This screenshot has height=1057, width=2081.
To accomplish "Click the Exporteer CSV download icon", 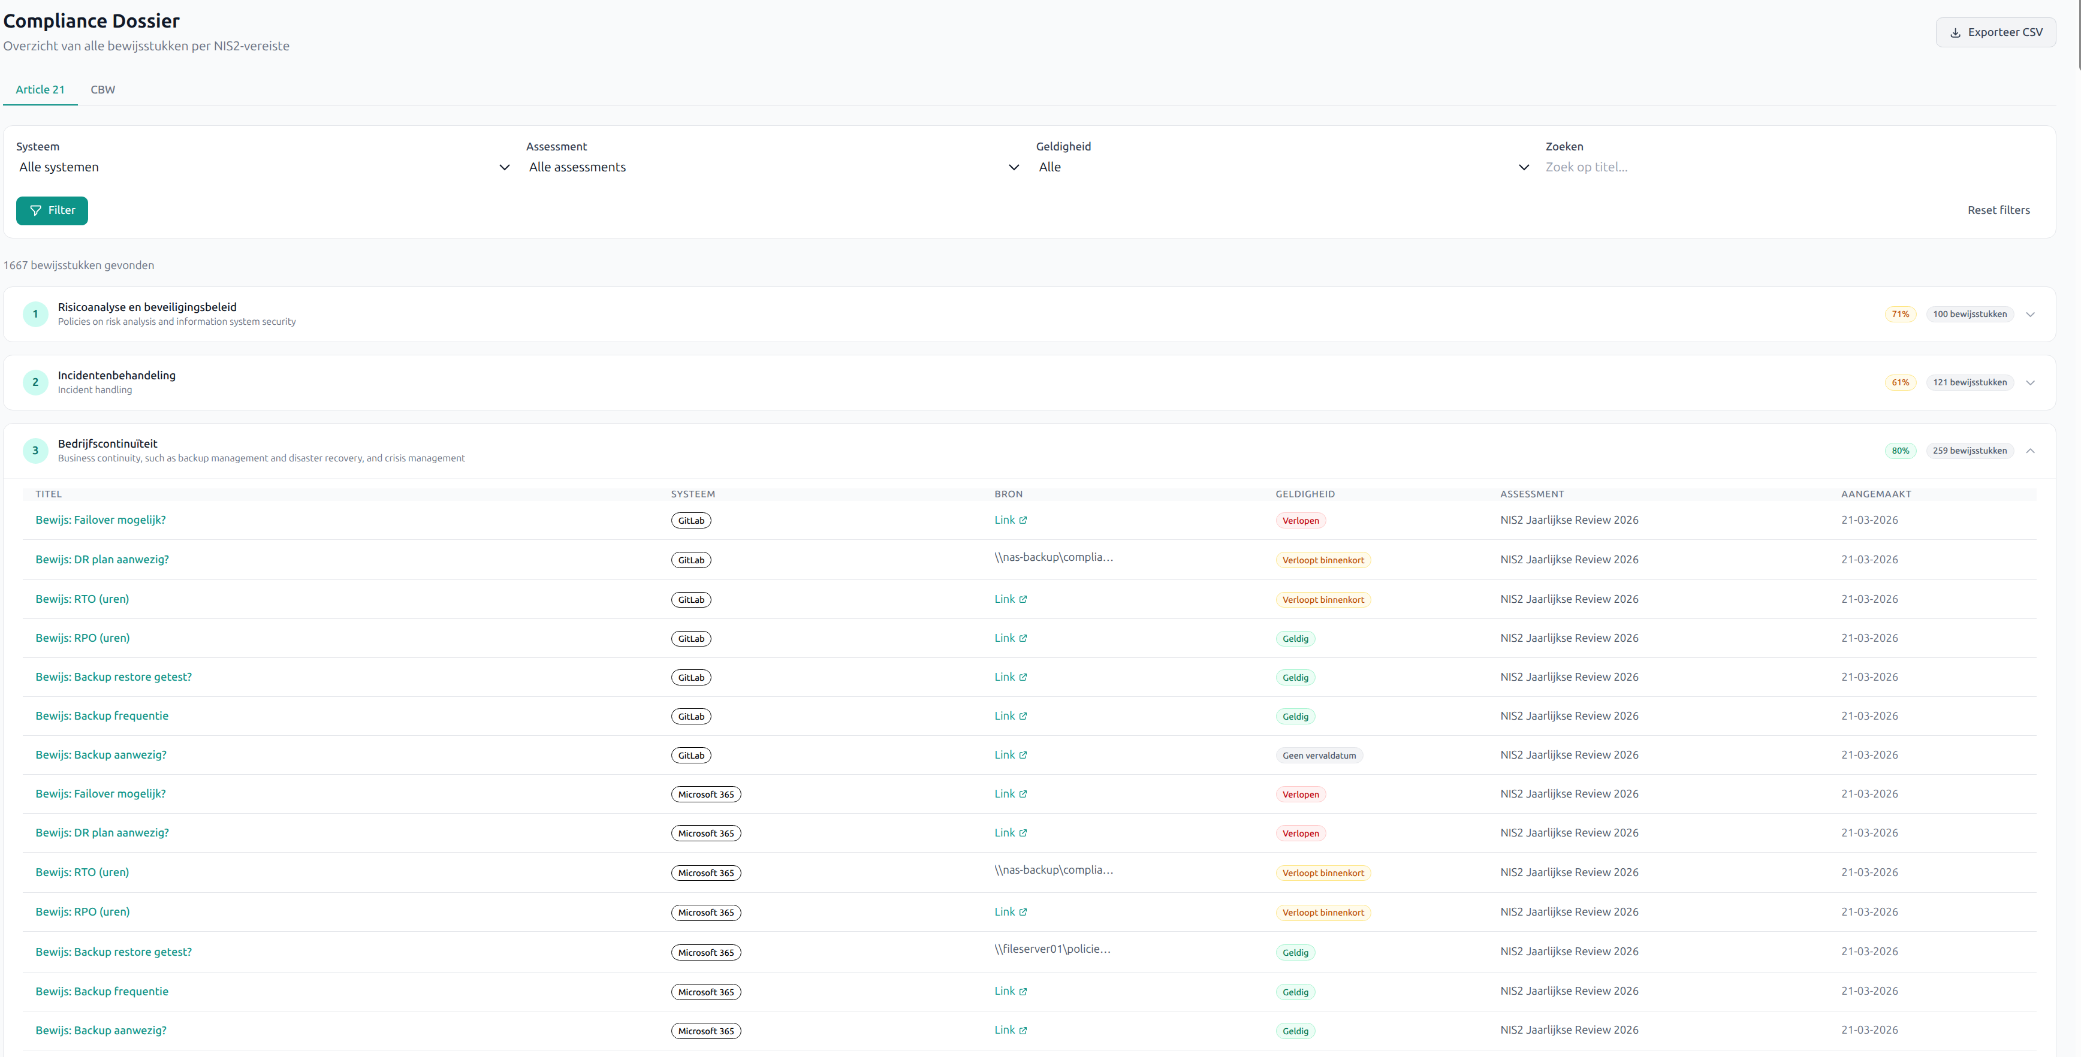I will 1955,33.
